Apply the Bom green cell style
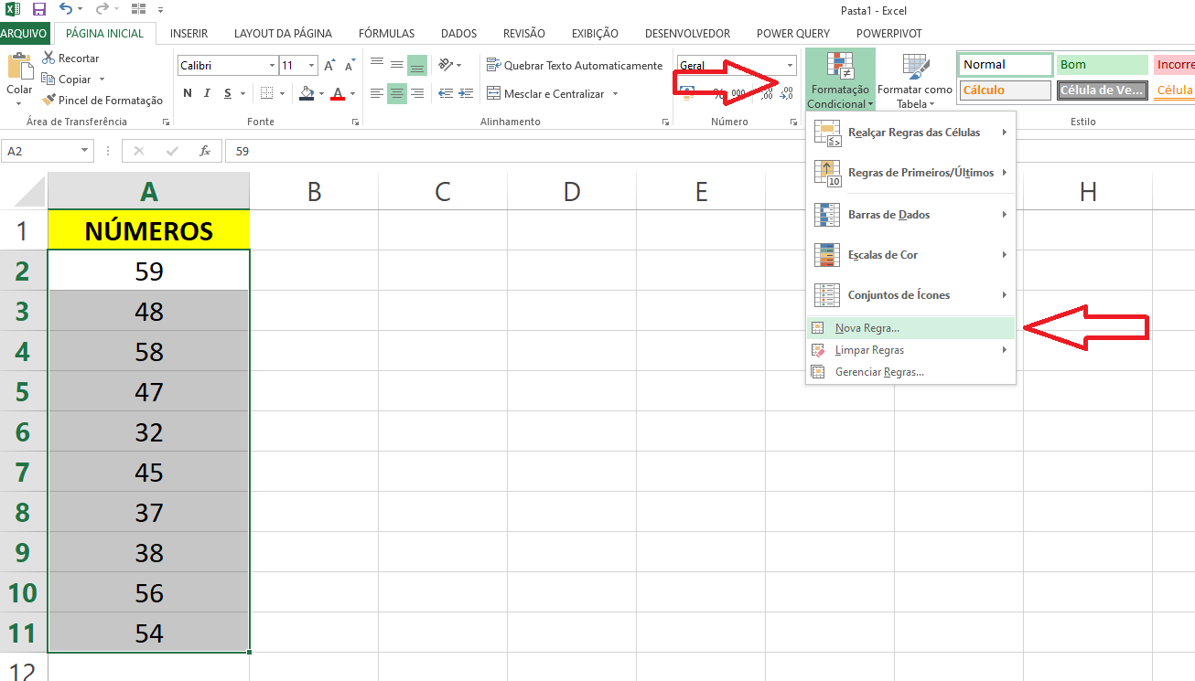 1103,65
